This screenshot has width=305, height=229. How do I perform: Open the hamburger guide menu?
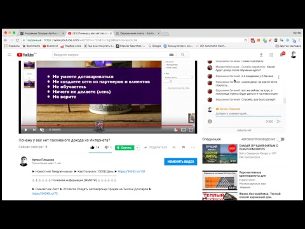(10, 55)
